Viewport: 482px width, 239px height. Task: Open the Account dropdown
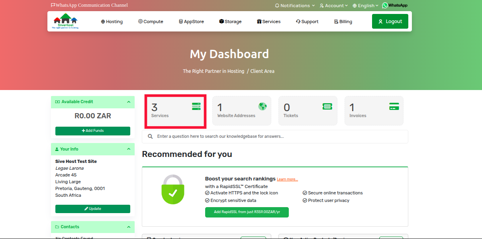click(x=334, y=5)
